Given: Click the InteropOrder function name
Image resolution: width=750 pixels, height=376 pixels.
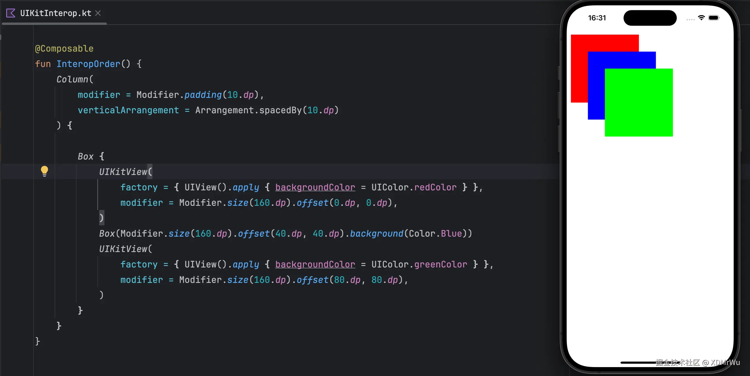Looking at the screenshot, I should tap(88, 64).
